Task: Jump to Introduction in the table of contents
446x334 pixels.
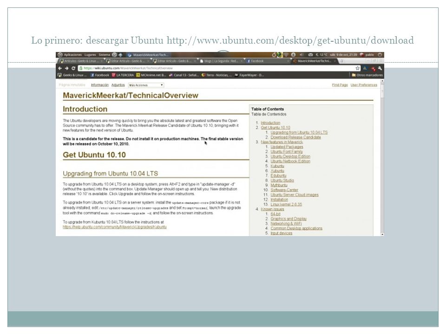Action: tap(270, 122)
